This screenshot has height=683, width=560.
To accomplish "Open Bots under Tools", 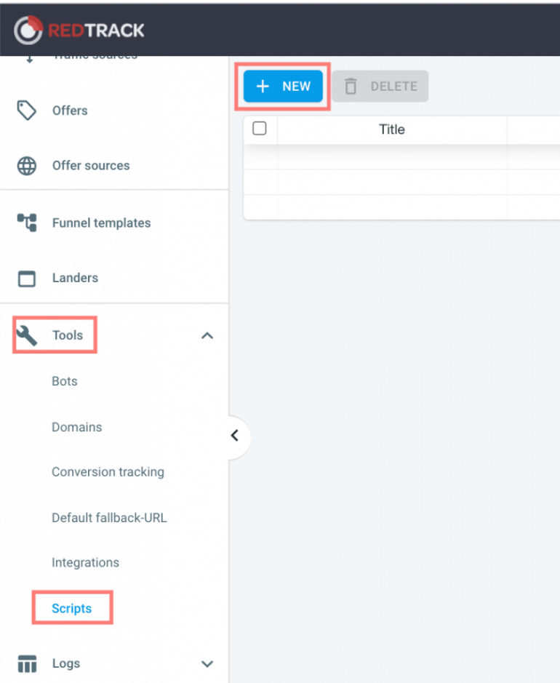I will tap(64, 381).
